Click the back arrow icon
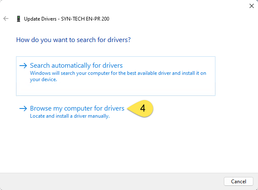Viewport: 258px width, 190px height. pos(6,19)
